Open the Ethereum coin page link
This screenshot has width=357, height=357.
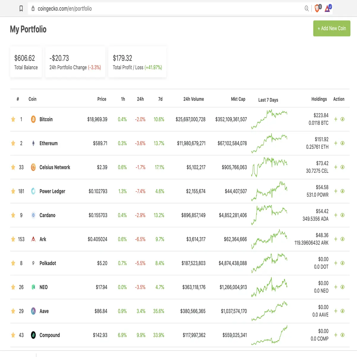(48, 143)
